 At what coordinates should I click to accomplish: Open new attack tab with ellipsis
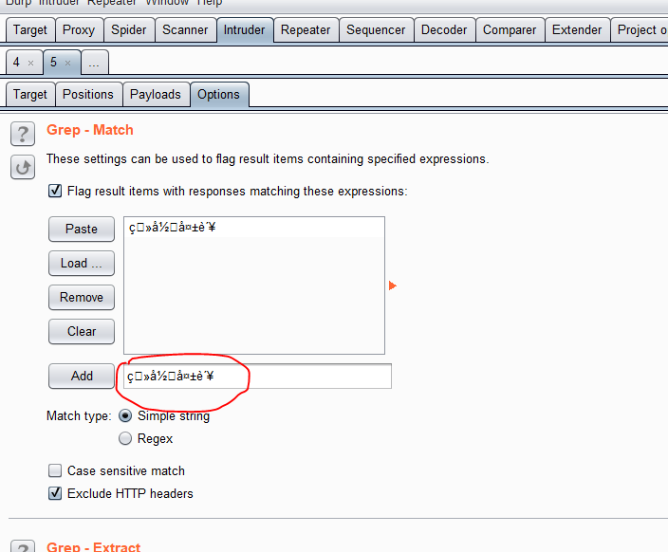94,63
